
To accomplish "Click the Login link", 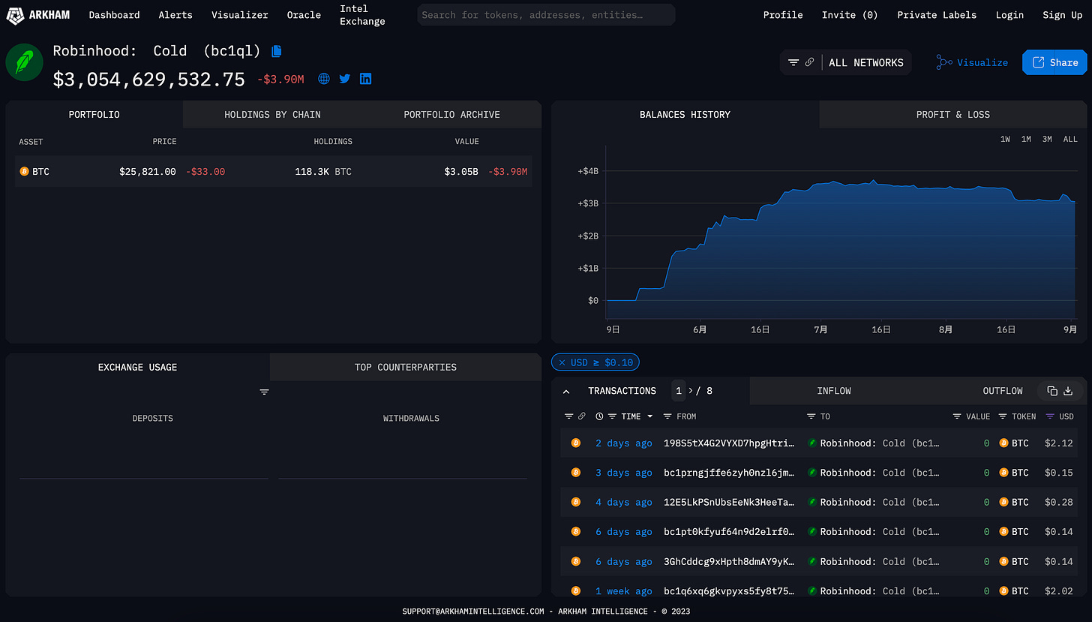I will (x=1009, y=15).
